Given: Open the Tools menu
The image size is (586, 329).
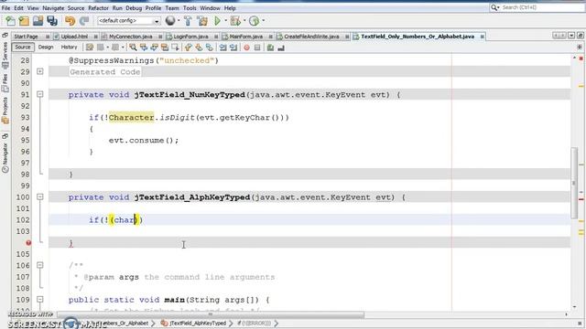Looking at the screenshot, I should click(190, 8).
